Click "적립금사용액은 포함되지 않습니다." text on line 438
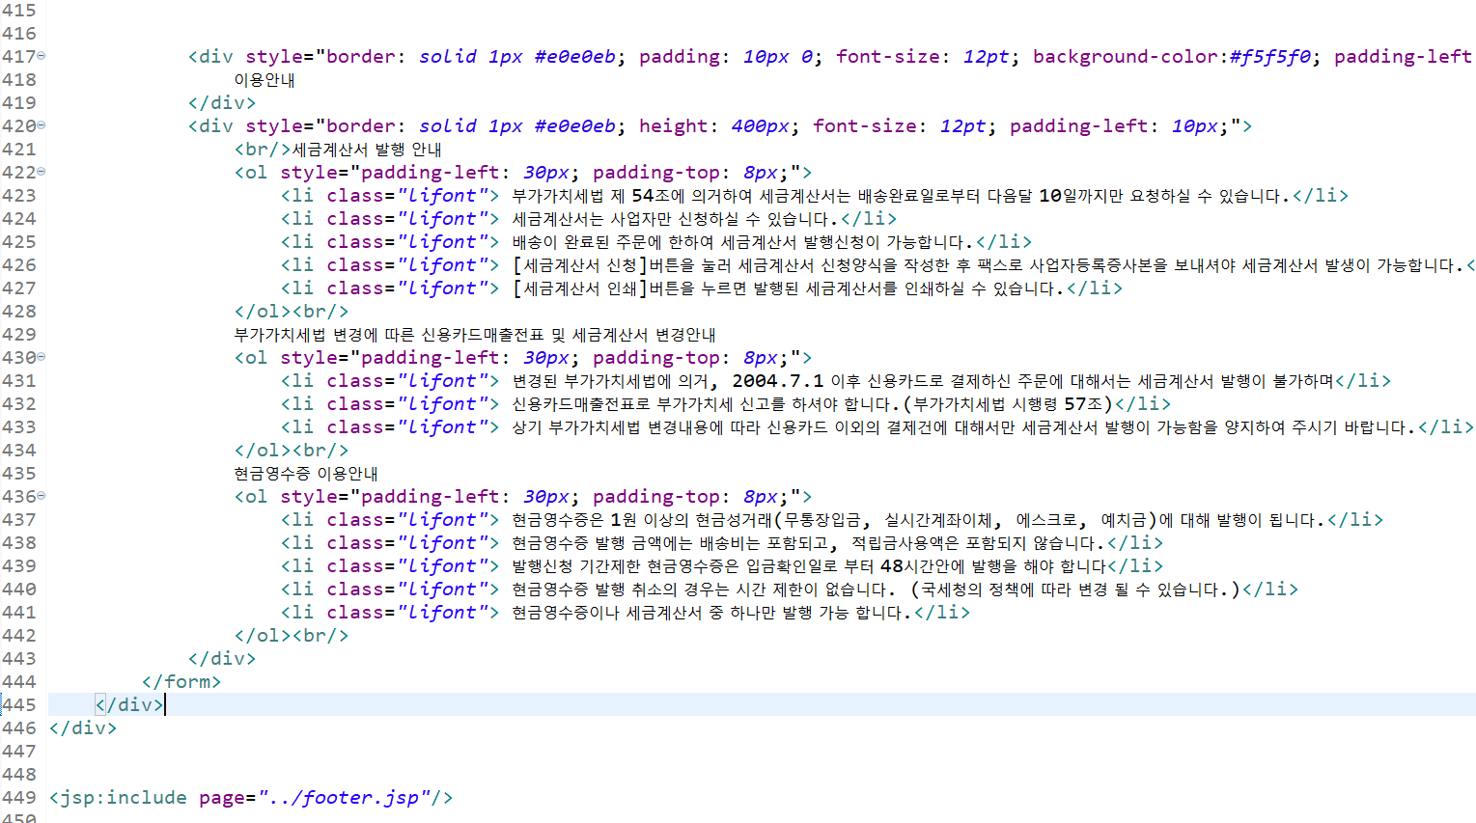 (978, 543)
